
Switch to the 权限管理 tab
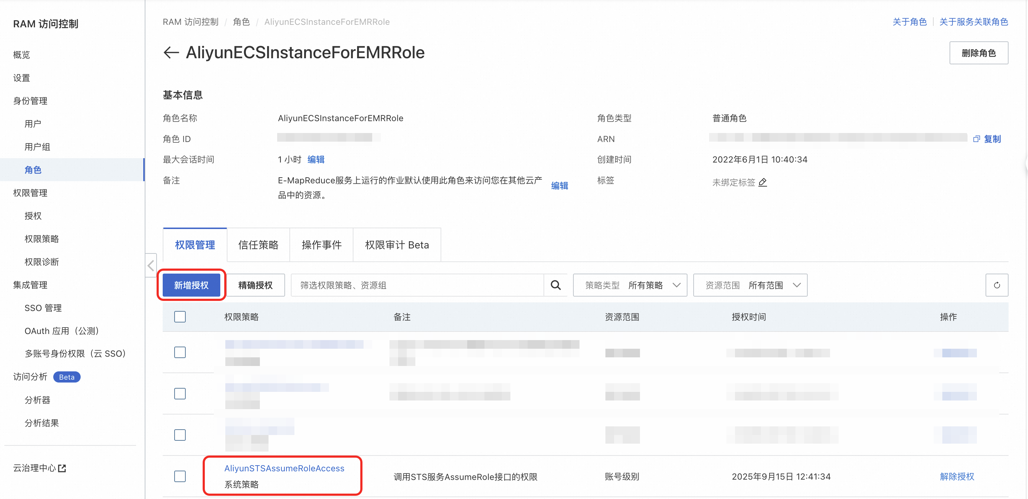click(x=195, y=245)
